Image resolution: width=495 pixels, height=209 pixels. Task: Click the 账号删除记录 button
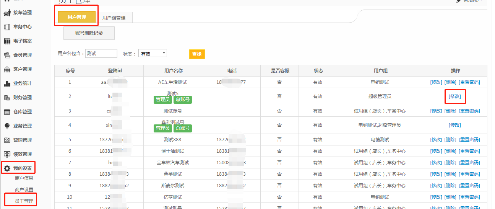click(89, 33)
